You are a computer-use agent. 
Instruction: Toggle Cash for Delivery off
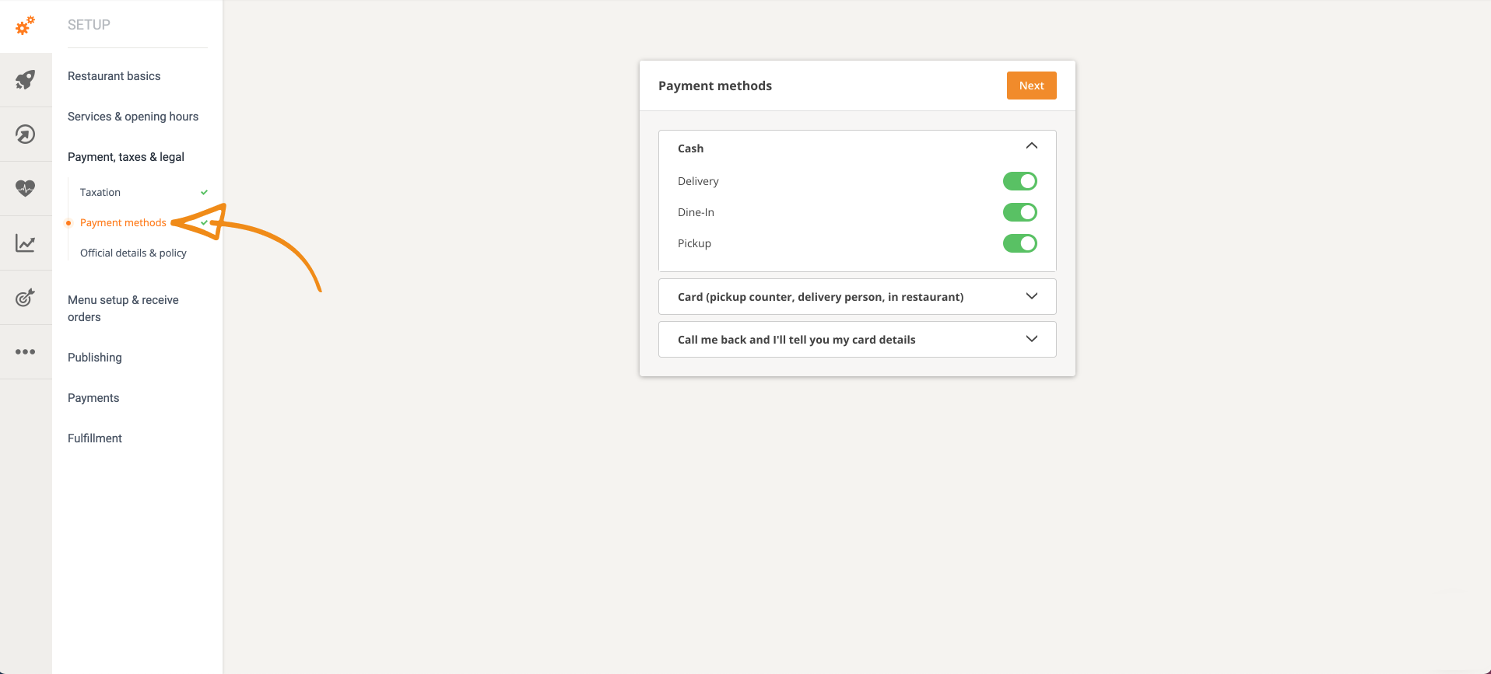tap(1019, 181)
